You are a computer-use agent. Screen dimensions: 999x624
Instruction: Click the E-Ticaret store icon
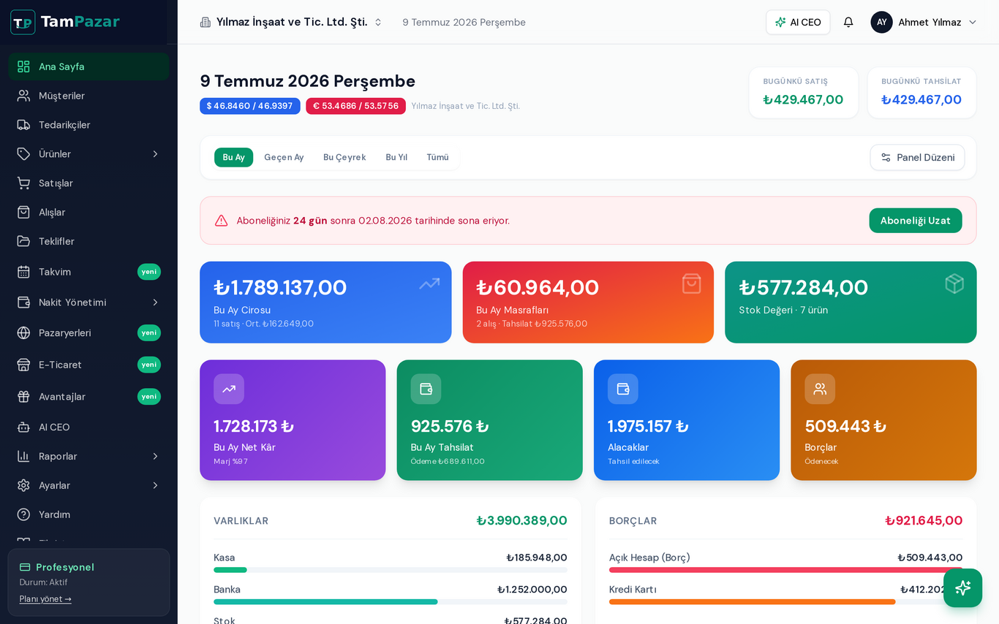point(23,365)
